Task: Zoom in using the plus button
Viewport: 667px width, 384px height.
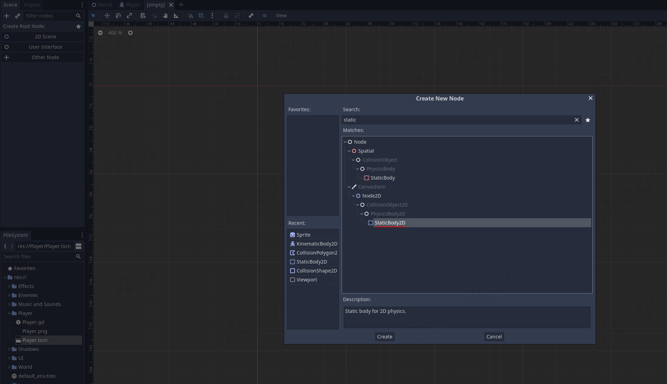Action: pyautogui.click(x=130, y=33)
